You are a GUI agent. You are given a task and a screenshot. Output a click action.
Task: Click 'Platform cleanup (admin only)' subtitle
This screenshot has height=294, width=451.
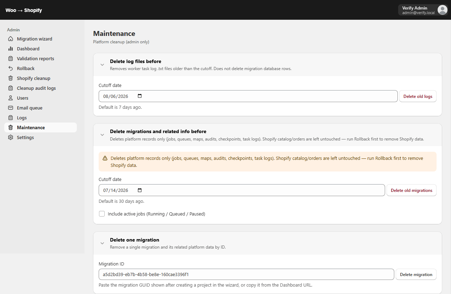[x=121, y=42]
